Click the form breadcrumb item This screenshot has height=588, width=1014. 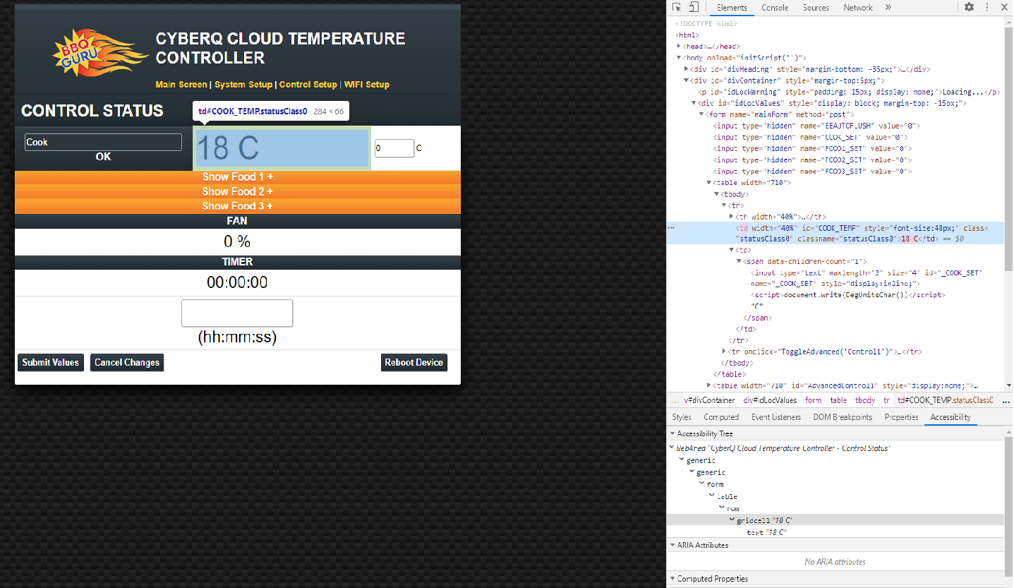click(814, 400)
